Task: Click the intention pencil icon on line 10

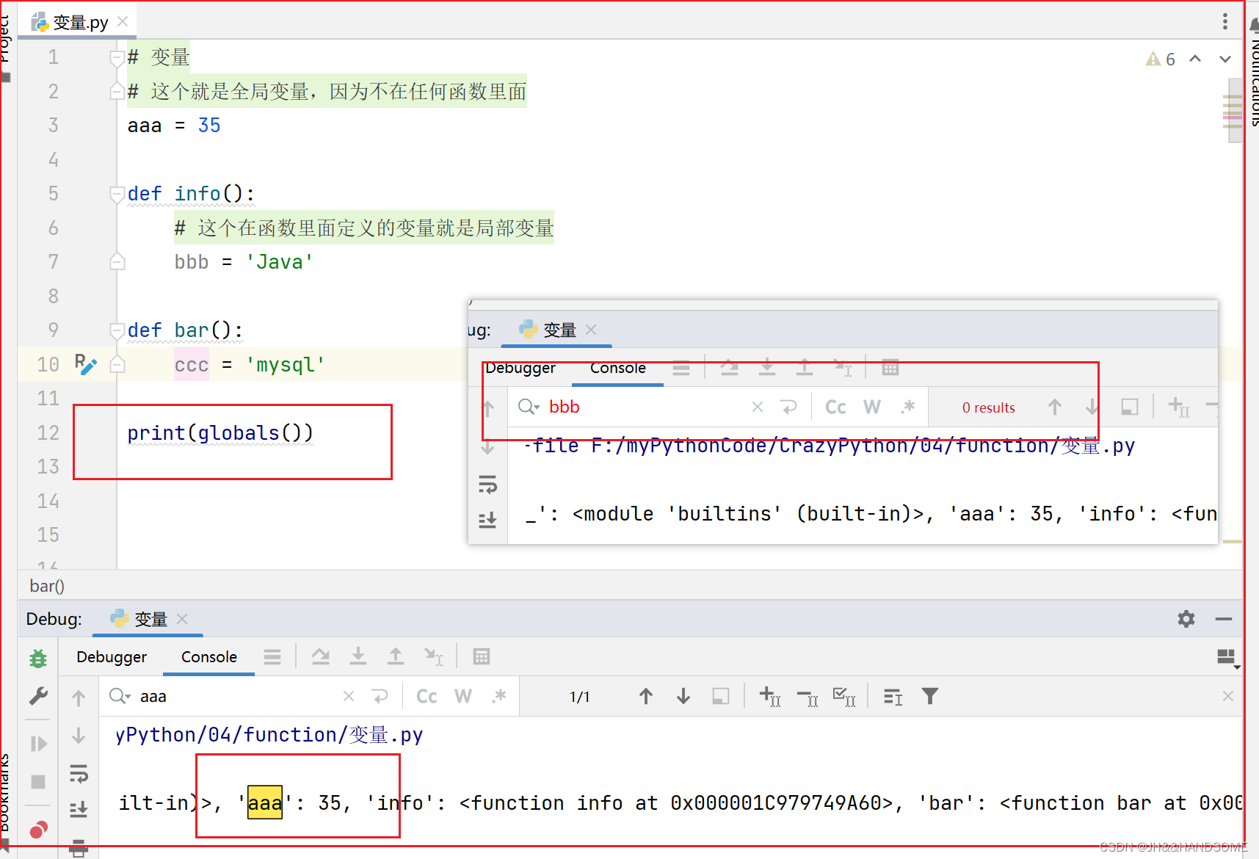Action: tap(85, 364)
